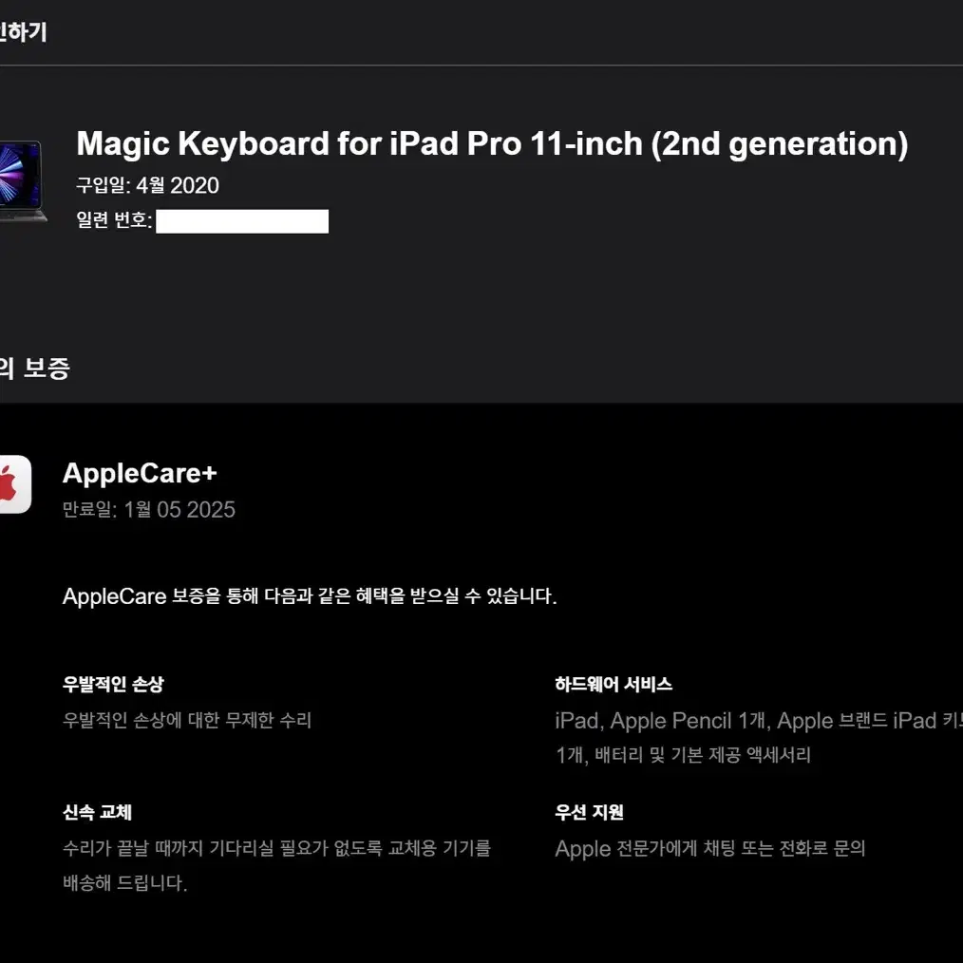Click the 일련 번호 label
Screen dimensions: 963x963
114,219
